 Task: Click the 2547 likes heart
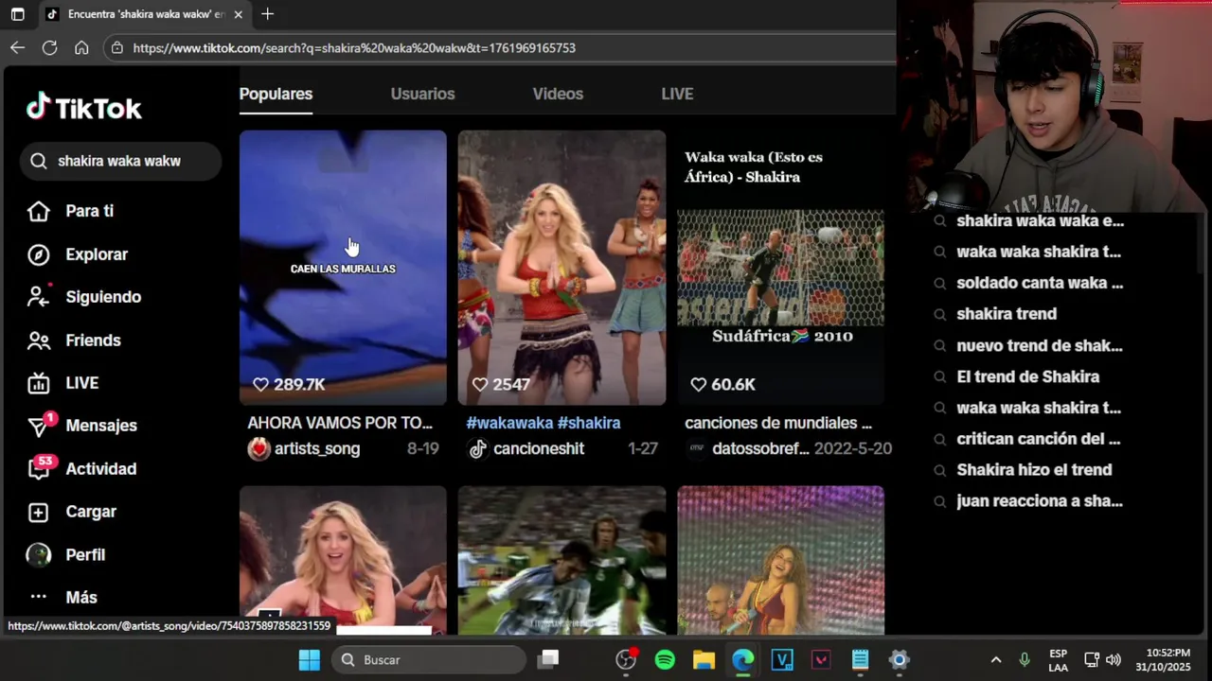(480, 384)
